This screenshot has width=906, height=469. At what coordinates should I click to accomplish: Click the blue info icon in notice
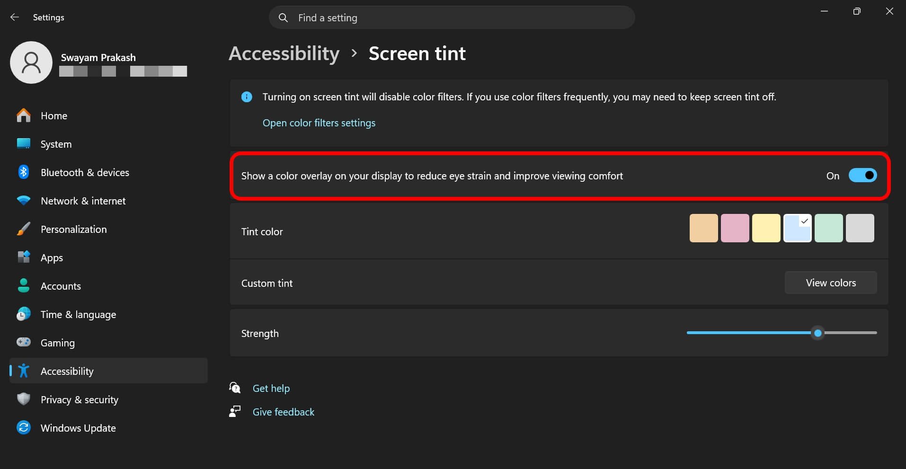click(x=247, y=97)
